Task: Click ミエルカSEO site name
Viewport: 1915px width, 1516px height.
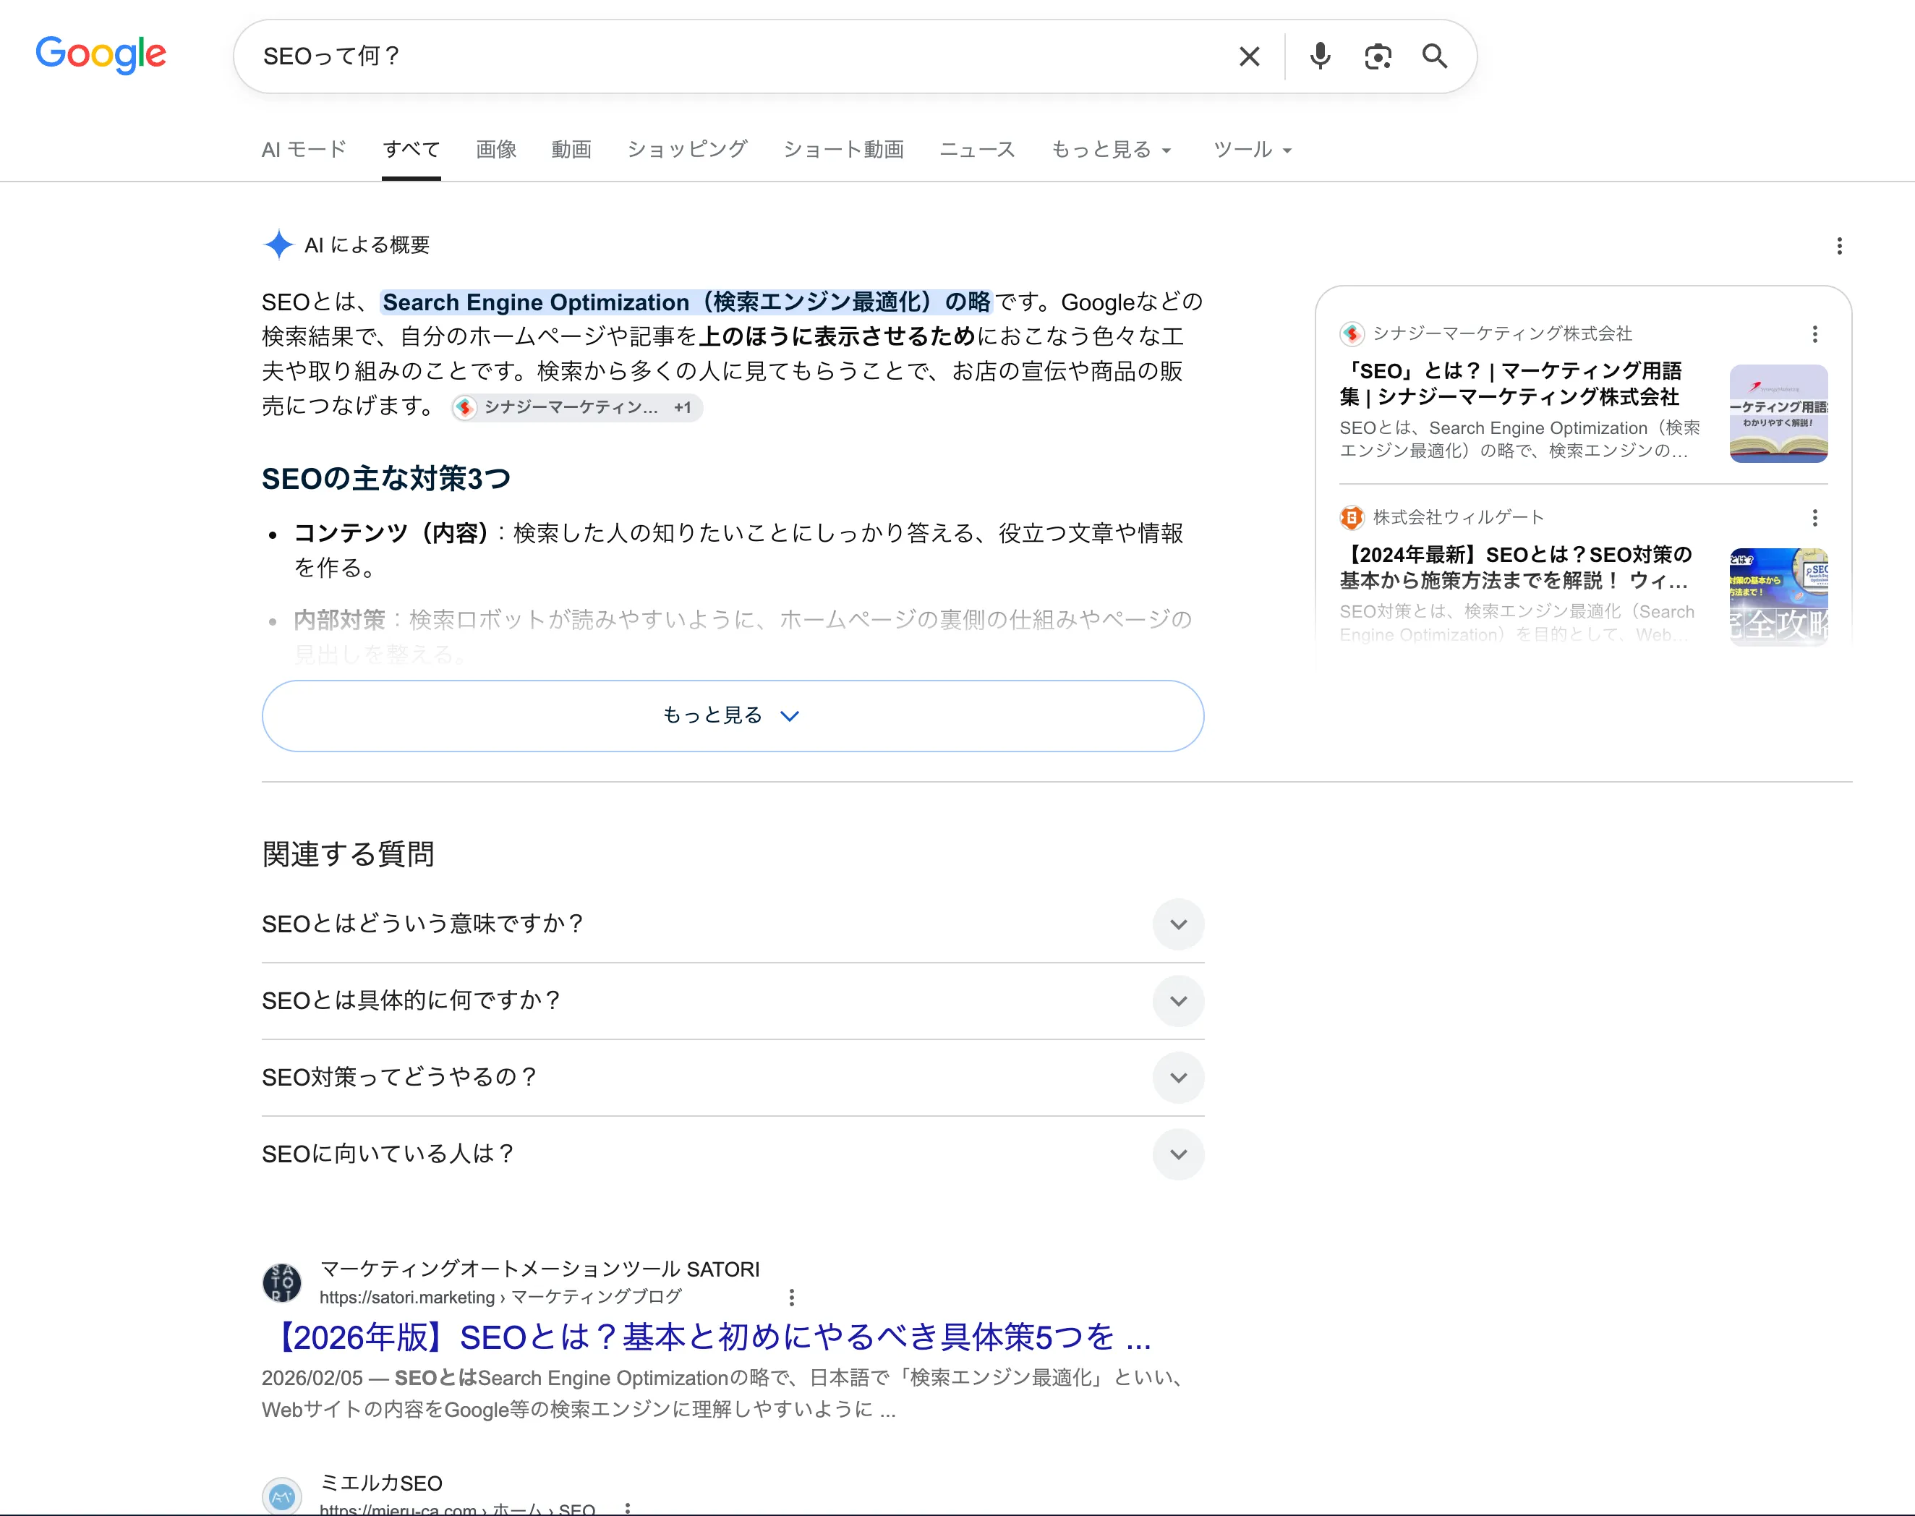Action: pos(380,1483)
